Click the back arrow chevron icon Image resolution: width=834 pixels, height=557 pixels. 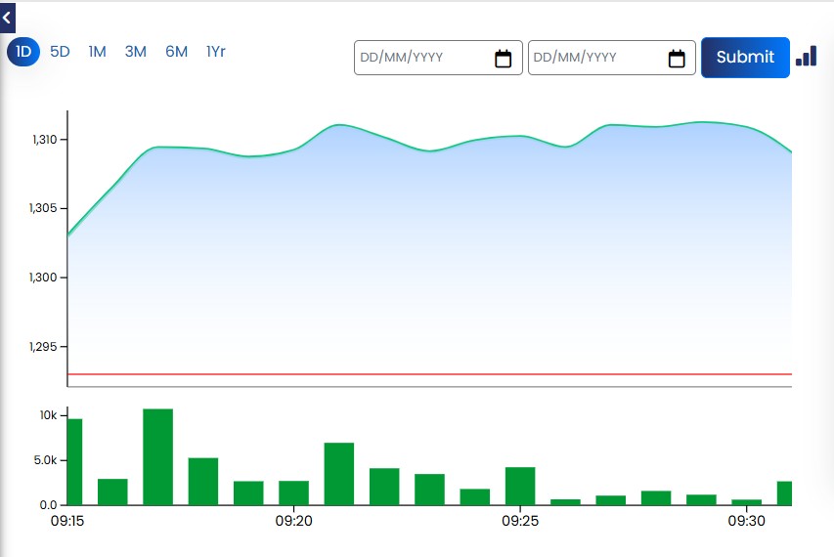(7, 18)
